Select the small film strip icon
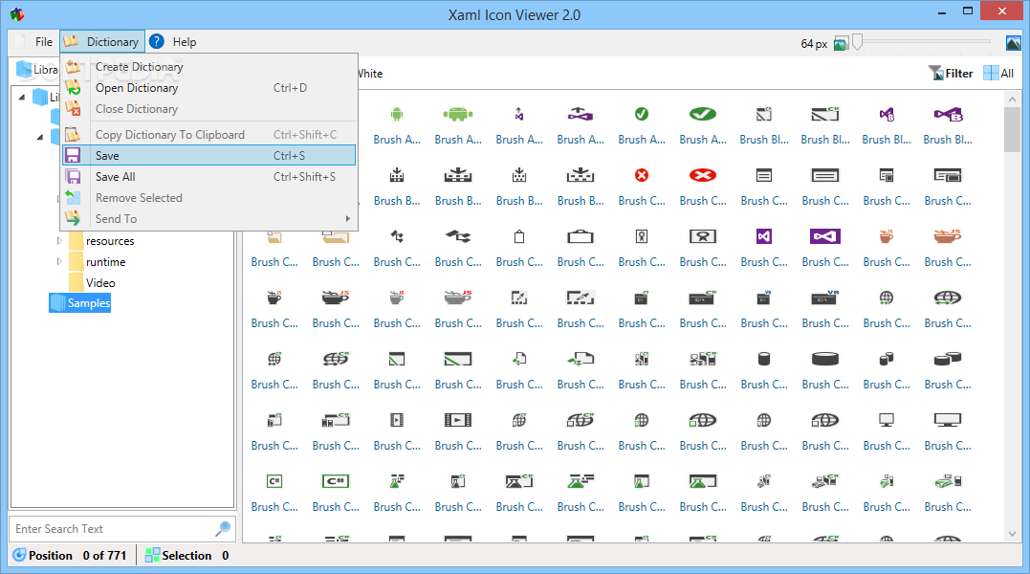This screenshot has width=1030, height=574. [397, 420]
